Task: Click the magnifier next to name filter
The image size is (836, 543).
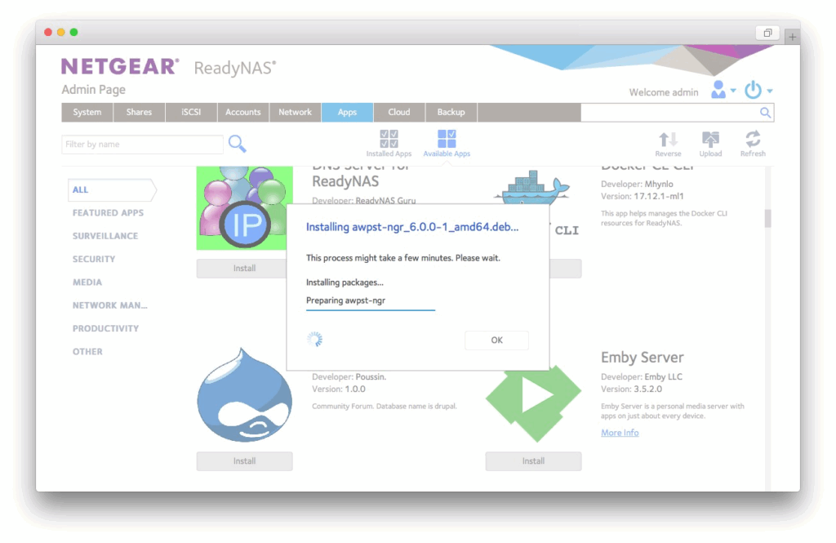Action: pos(238,145)
